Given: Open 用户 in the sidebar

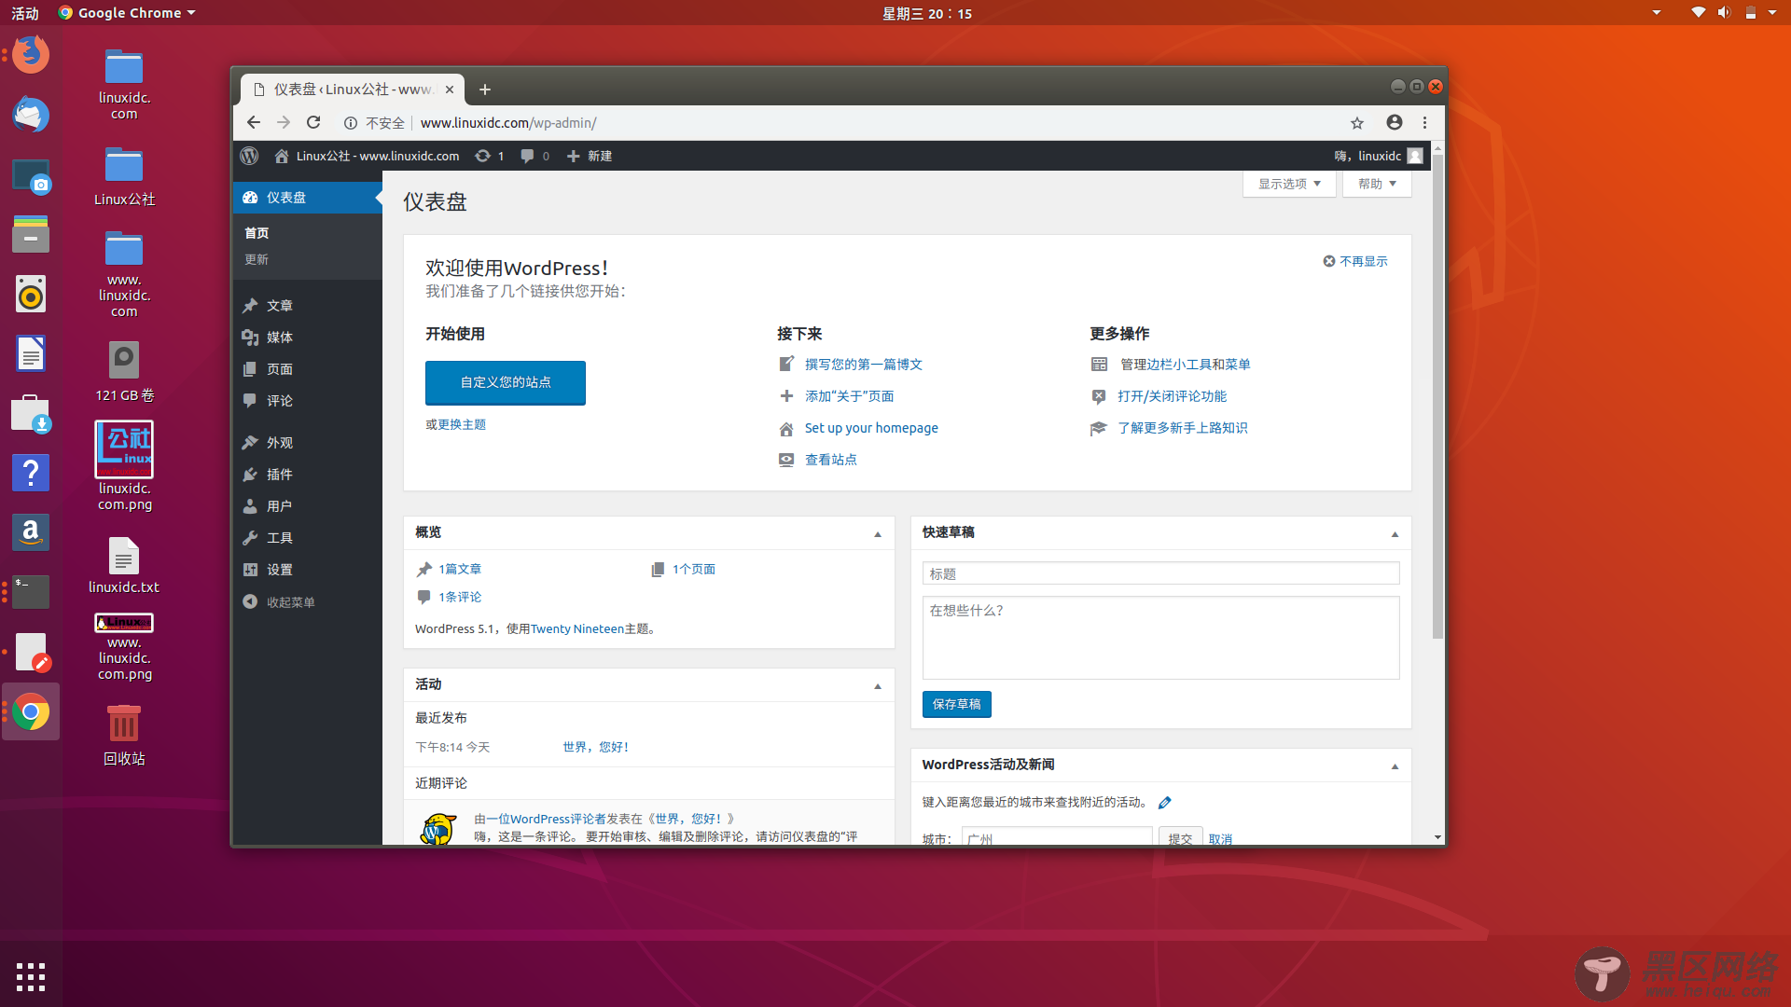Looking at the screenshot, I should [307, 506].
